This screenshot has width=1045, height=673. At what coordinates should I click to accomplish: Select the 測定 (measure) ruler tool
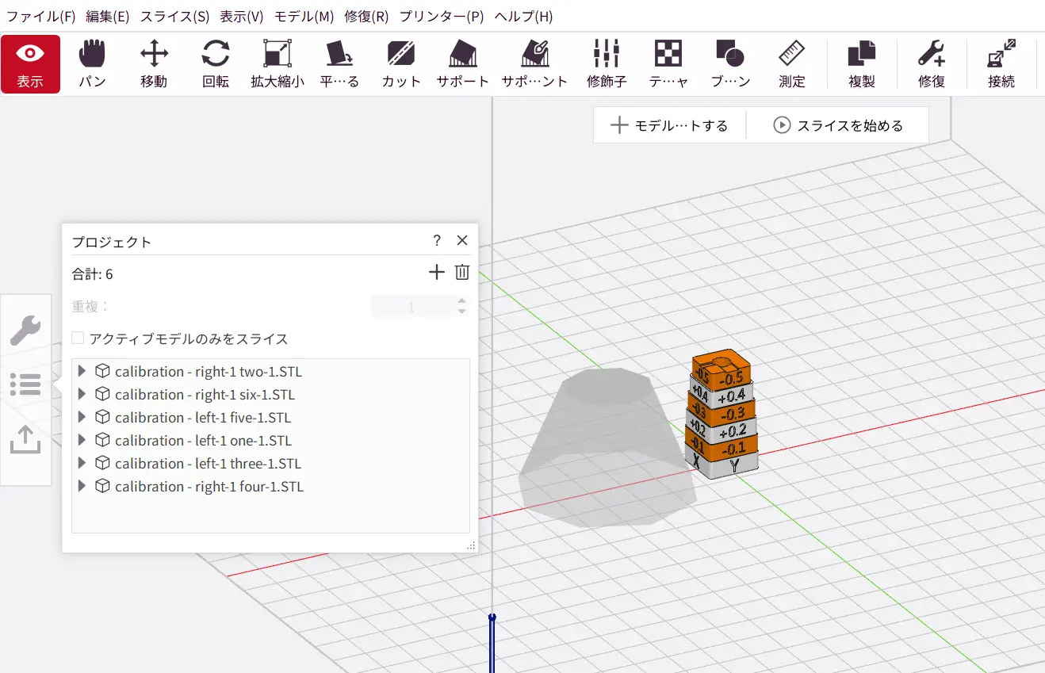pos(791,63)
